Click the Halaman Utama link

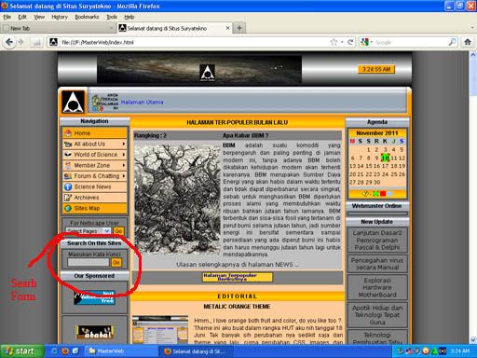coord(142,102)
